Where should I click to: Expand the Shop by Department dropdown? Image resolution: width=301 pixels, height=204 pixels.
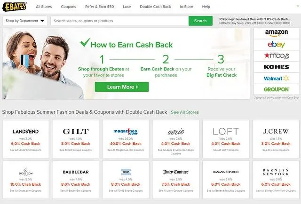click(x=25, y=21)
